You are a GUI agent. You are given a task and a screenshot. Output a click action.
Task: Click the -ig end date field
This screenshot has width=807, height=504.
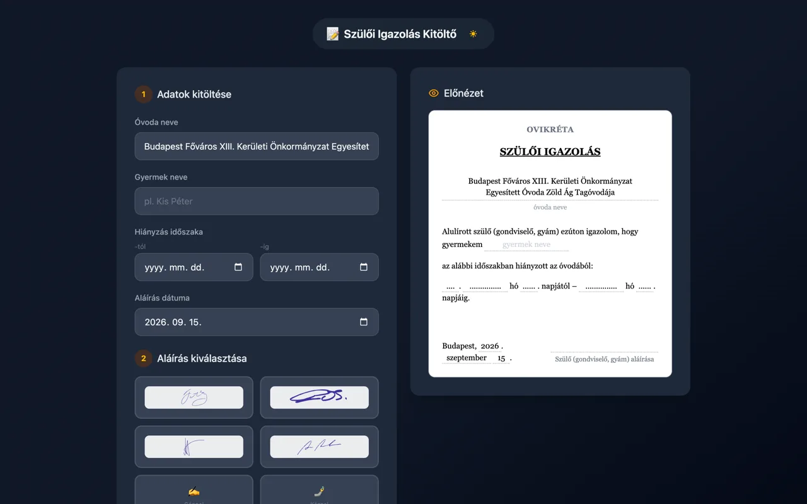click(319, 267)
